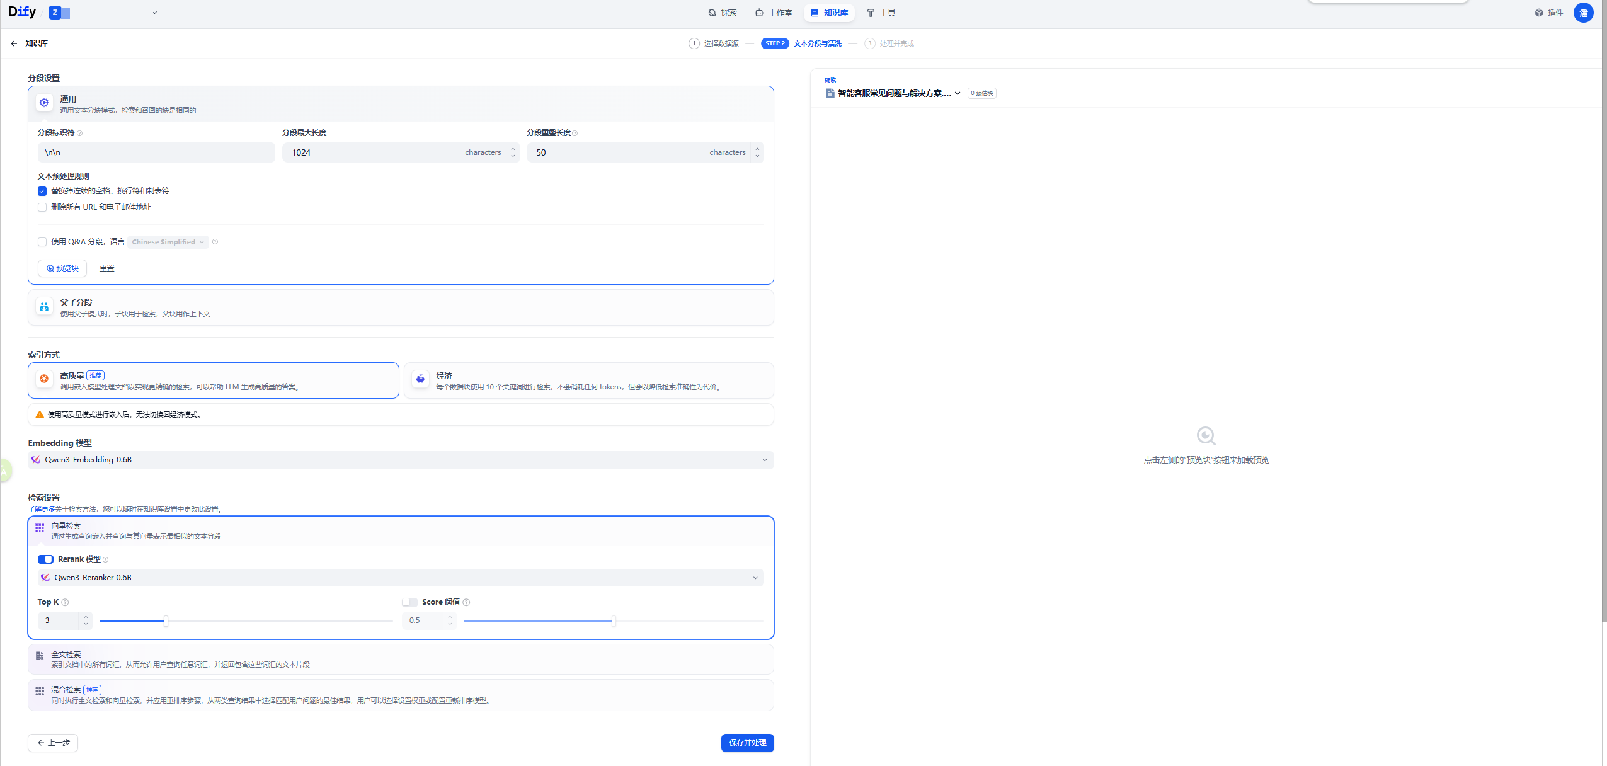Turn off the Rerank 模型 toggle
This screenshot has height=766, width=1607.
pos(45,559)
